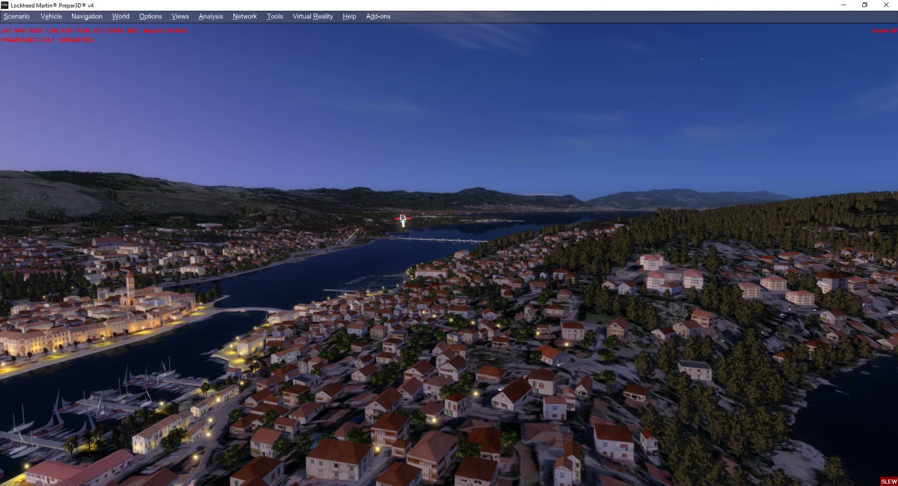The image size is (898, 486).
Task: Click the FRAMES/SEC counter text
Action: point(47,40)
